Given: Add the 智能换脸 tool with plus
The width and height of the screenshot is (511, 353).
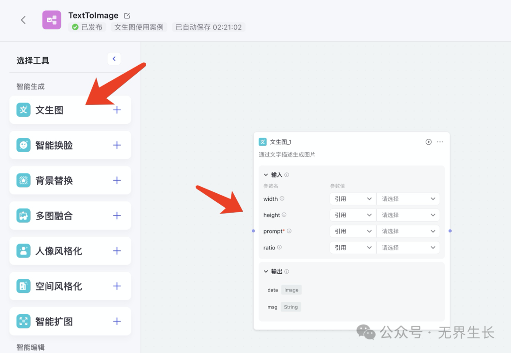Looking at the screenshot, I should pyautogui.click(x=117, y=145).
